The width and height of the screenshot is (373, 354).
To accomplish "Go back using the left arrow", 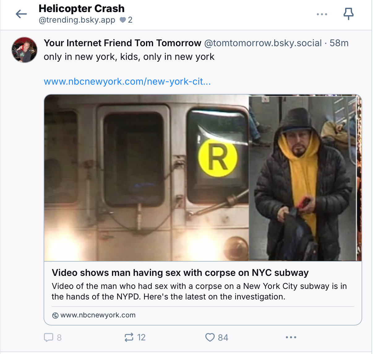I will coord(21,14).
